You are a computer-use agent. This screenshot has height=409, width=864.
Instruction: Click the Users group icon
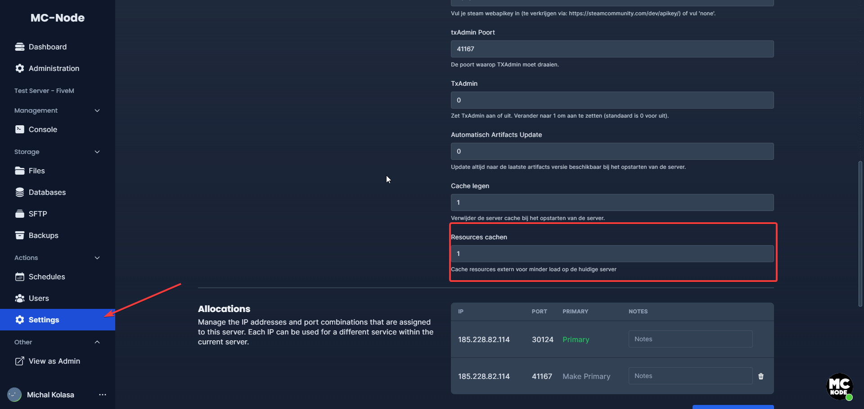click(x=20, y=298)
